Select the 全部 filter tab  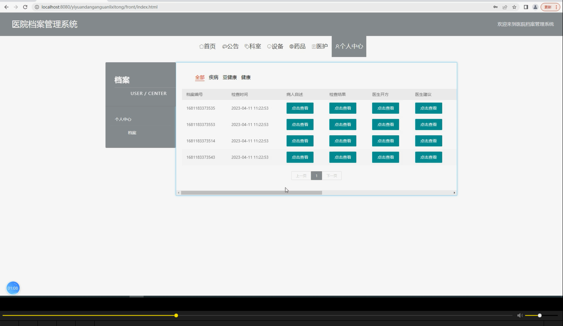coord(200,77)
